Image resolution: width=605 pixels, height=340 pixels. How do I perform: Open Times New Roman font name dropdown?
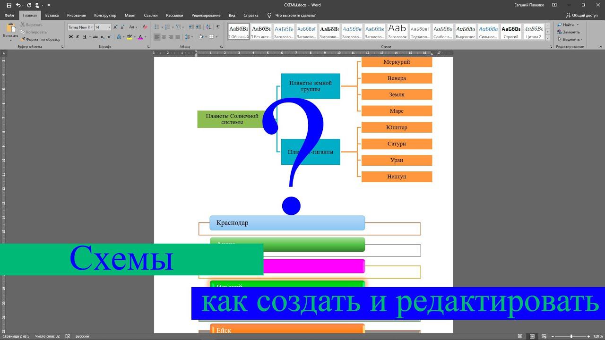(91, 27)
